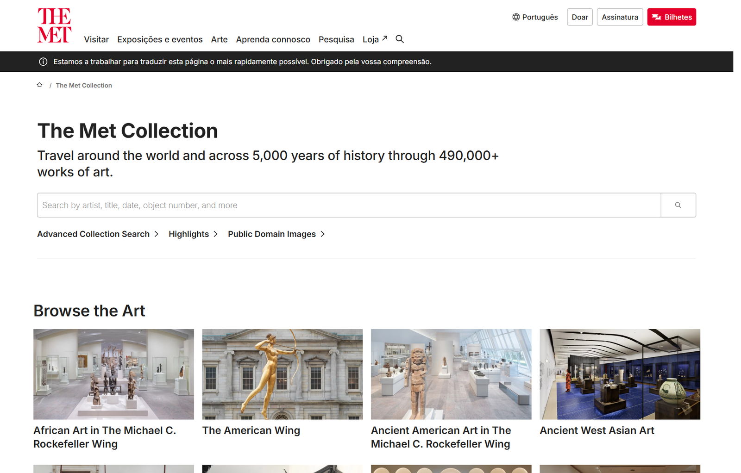The image size is (741, 473).
Task: Open Ancient American Art thumbnail image
Action: click(451, 374)
